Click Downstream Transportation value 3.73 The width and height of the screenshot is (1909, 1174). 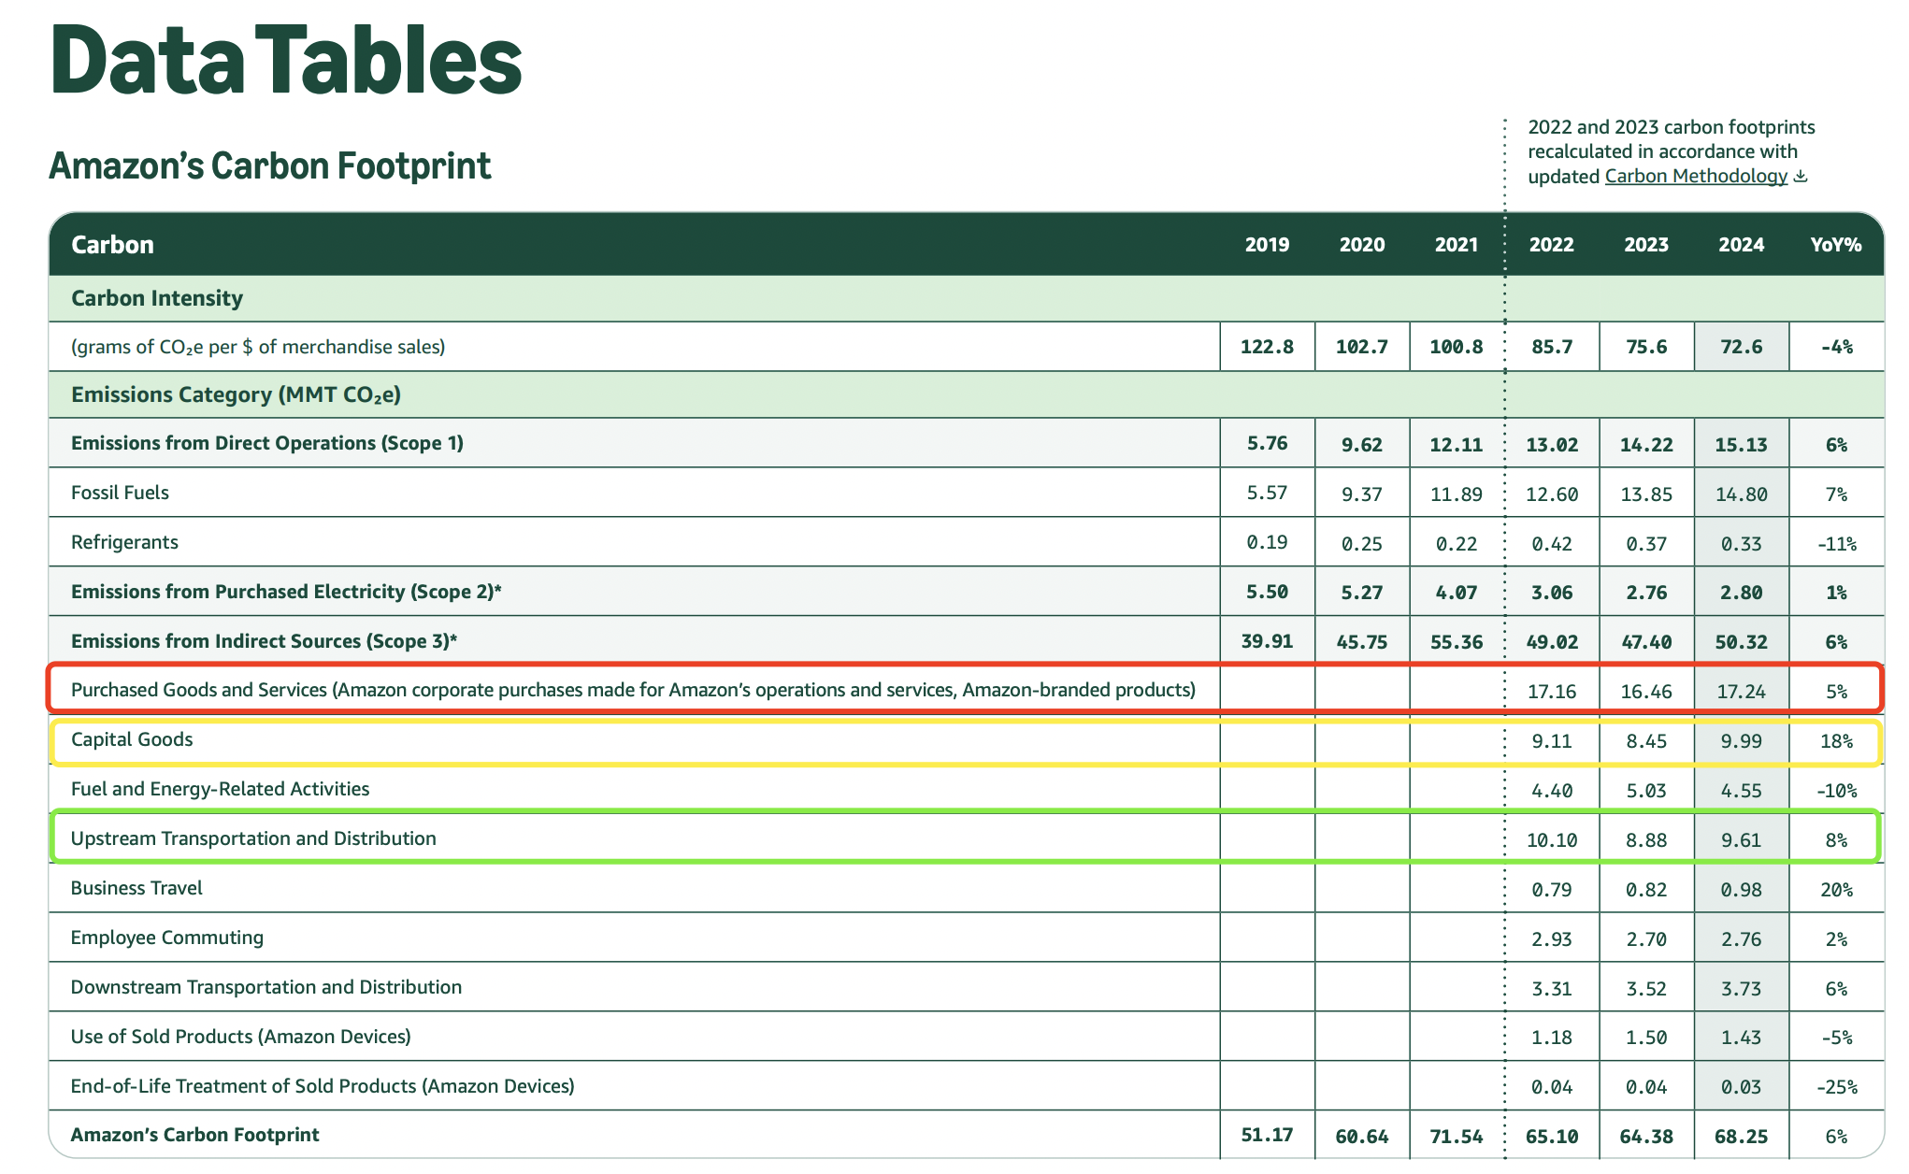pyautogui.click(x=1742, y=989)
